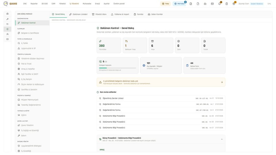Screen dimensions: 276x155
Task: Click the warning triangle icon in alert banner
Action: 100,82
